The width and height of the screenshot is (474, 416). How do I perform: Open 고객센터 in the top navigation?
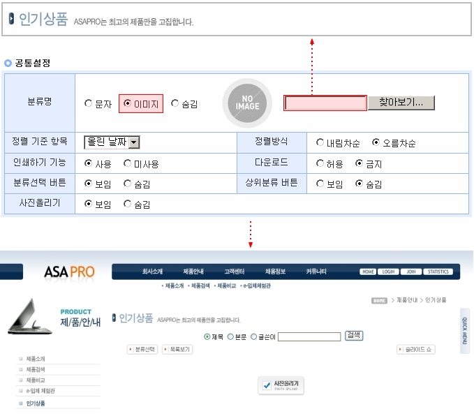coord(234,272)
